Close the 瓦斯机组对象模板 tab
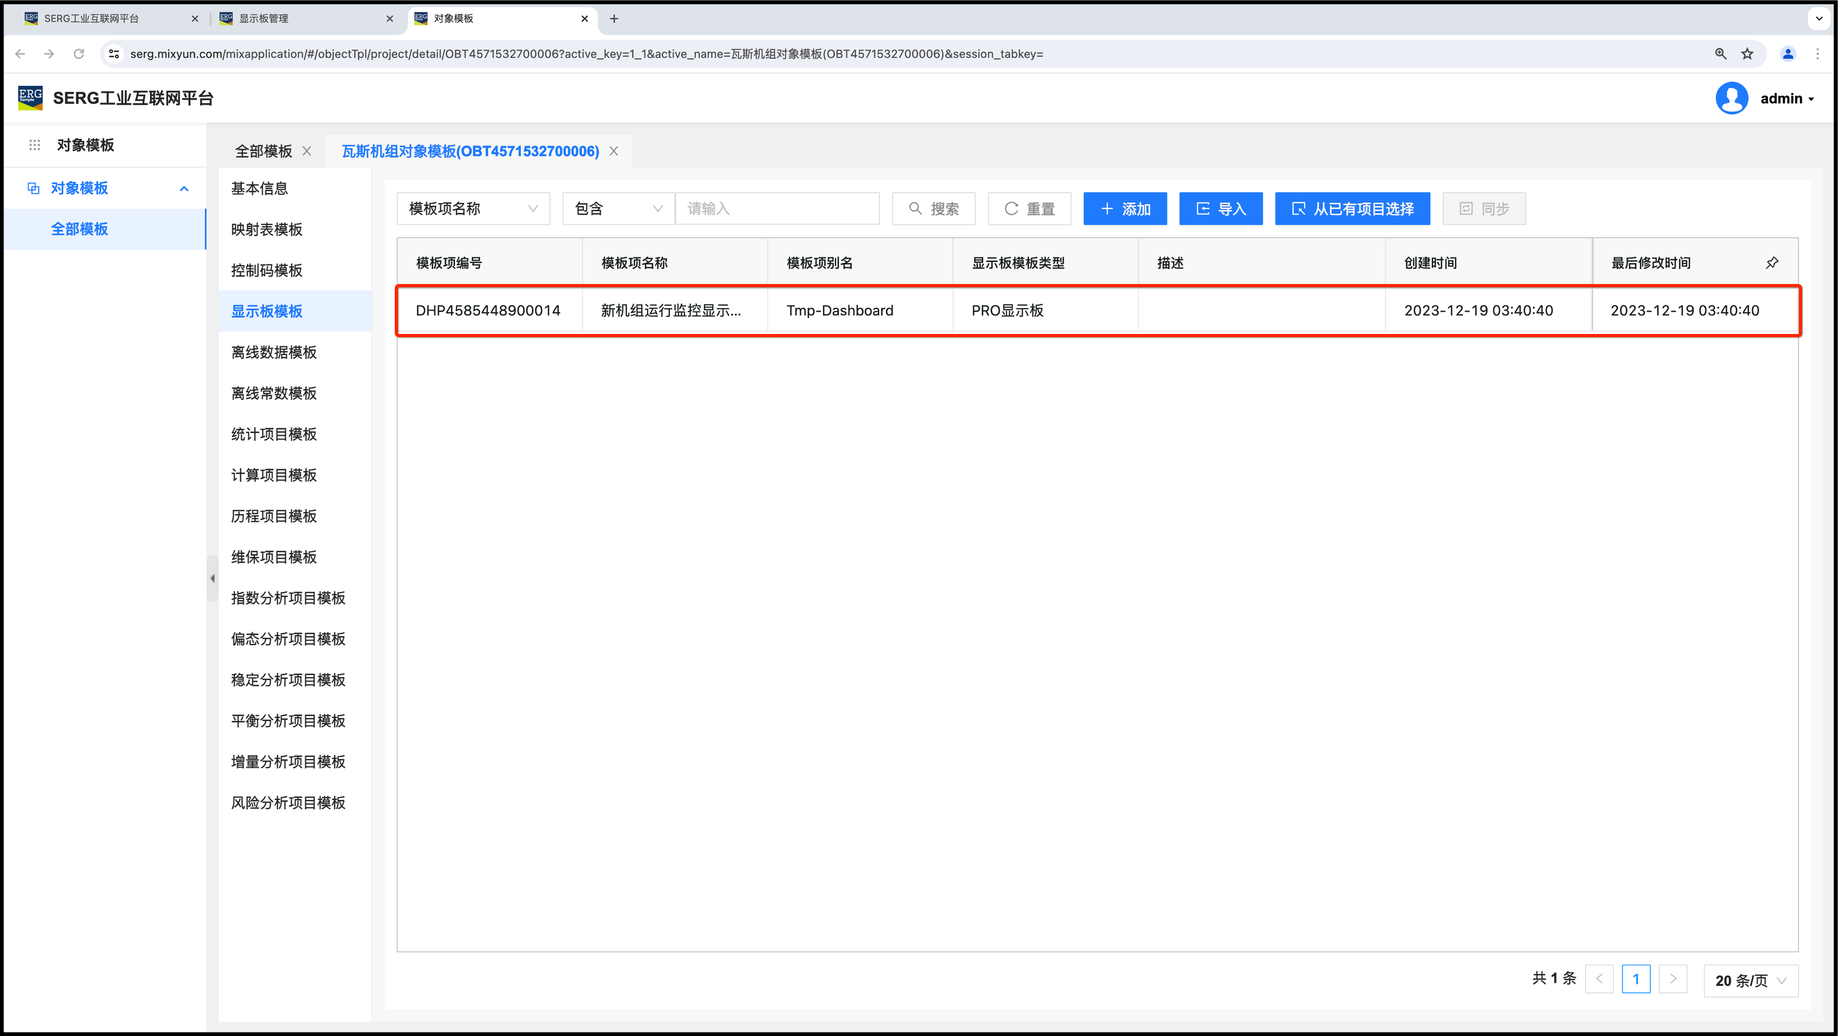This screenshot has height=1036, width=1838. tap(613, 151)
